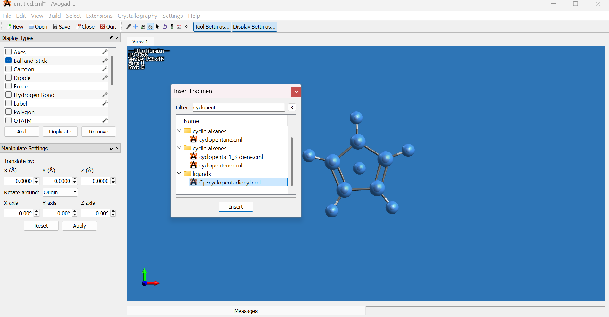Float the Display Types dock panel
The width and height of the screenshot is (609, 317).
point(112,38)
